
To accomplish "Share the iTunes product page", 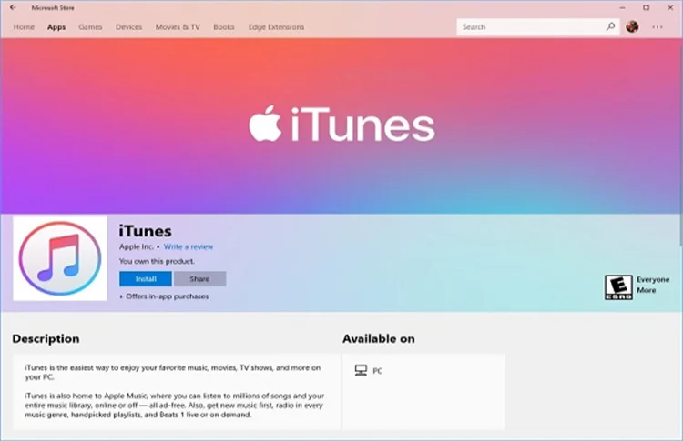I will (x=200, y=279).
